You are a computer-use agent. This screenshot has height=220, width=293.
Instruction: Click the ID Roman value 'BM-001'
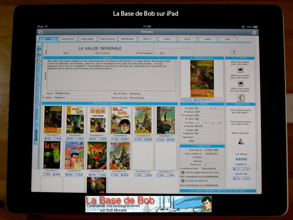199,126
